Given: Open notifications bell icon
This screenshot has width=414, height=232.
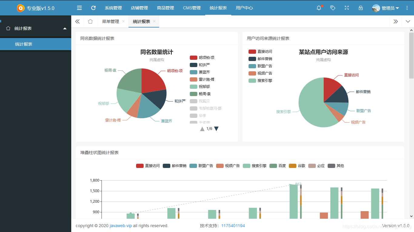Looking at the screenshot, I should click(319, 8).
